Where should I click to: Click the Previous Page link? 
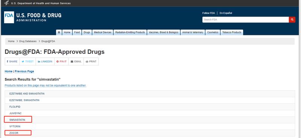point(24,71)
